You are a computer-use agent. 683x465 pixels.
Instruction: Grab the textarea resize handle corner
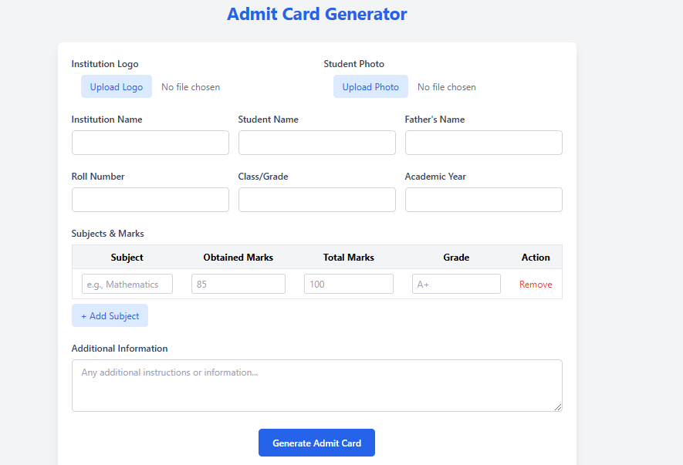click(558, 407)
